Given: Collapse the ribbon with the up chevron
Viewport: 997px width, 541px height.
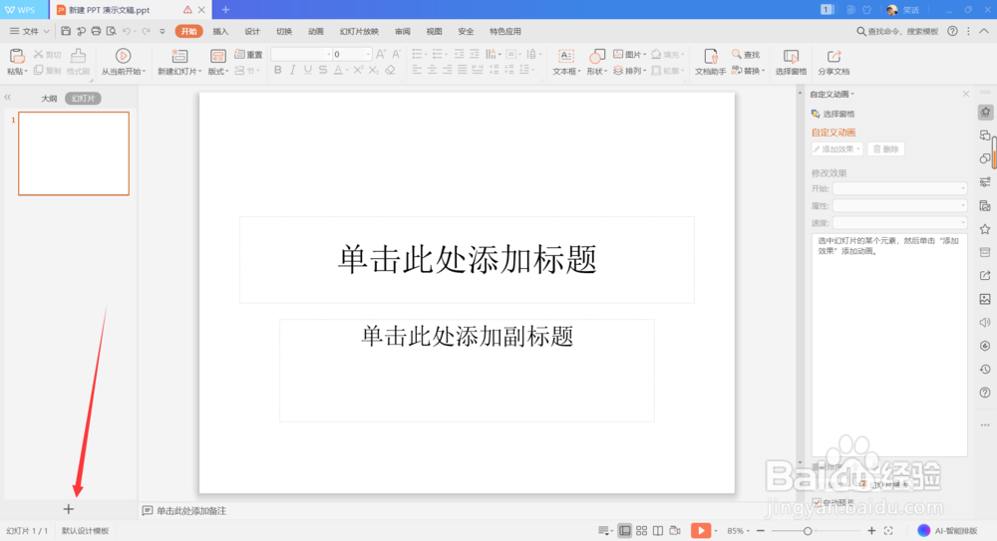Looking at the screenshot, I should [x=984, y=31].
